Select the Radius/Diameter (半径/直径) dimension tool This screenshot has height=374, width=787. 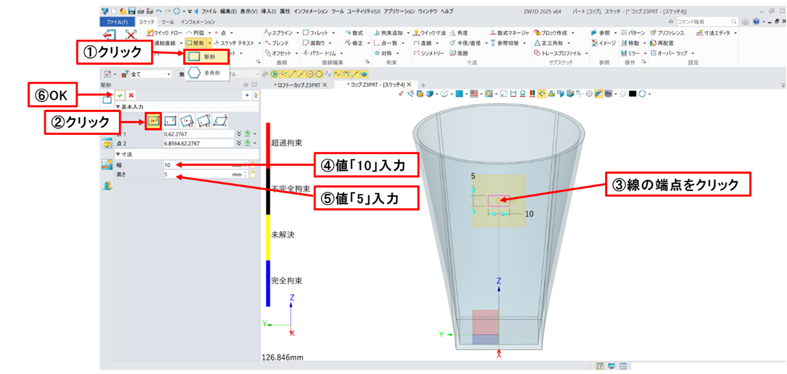465,43
